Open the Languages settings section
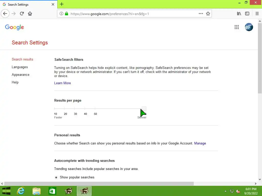The image size is (262, 196). tap(20, 67)
